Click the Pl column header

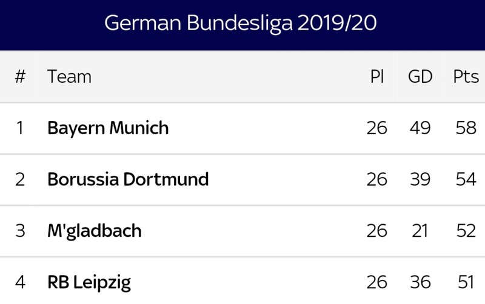(377, 76)
